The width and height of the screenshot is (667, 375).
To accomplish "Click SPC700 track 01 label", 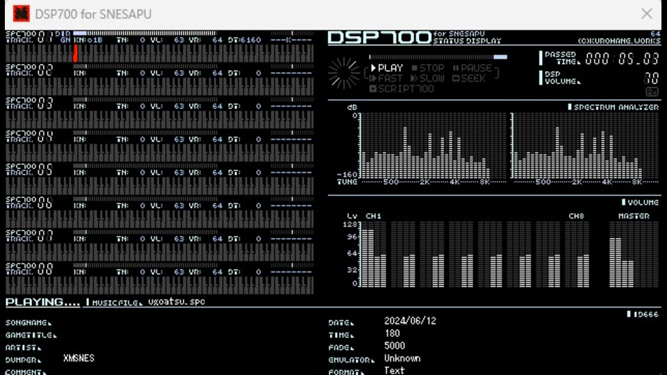I will (x=29, y=37).
